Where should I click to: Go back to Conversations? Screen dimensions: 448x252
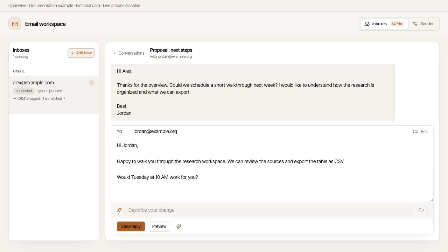129,53
